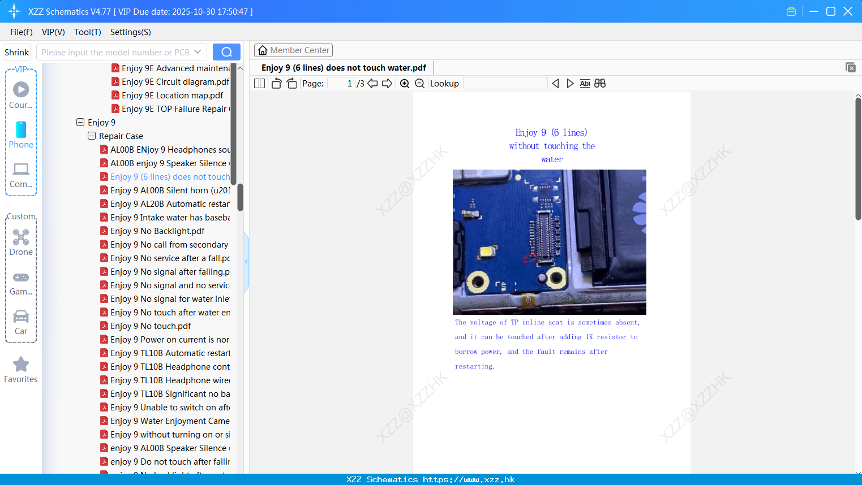Close the open PDF tab panel icon
Screen dimensions: 862x485
(850, 67)
